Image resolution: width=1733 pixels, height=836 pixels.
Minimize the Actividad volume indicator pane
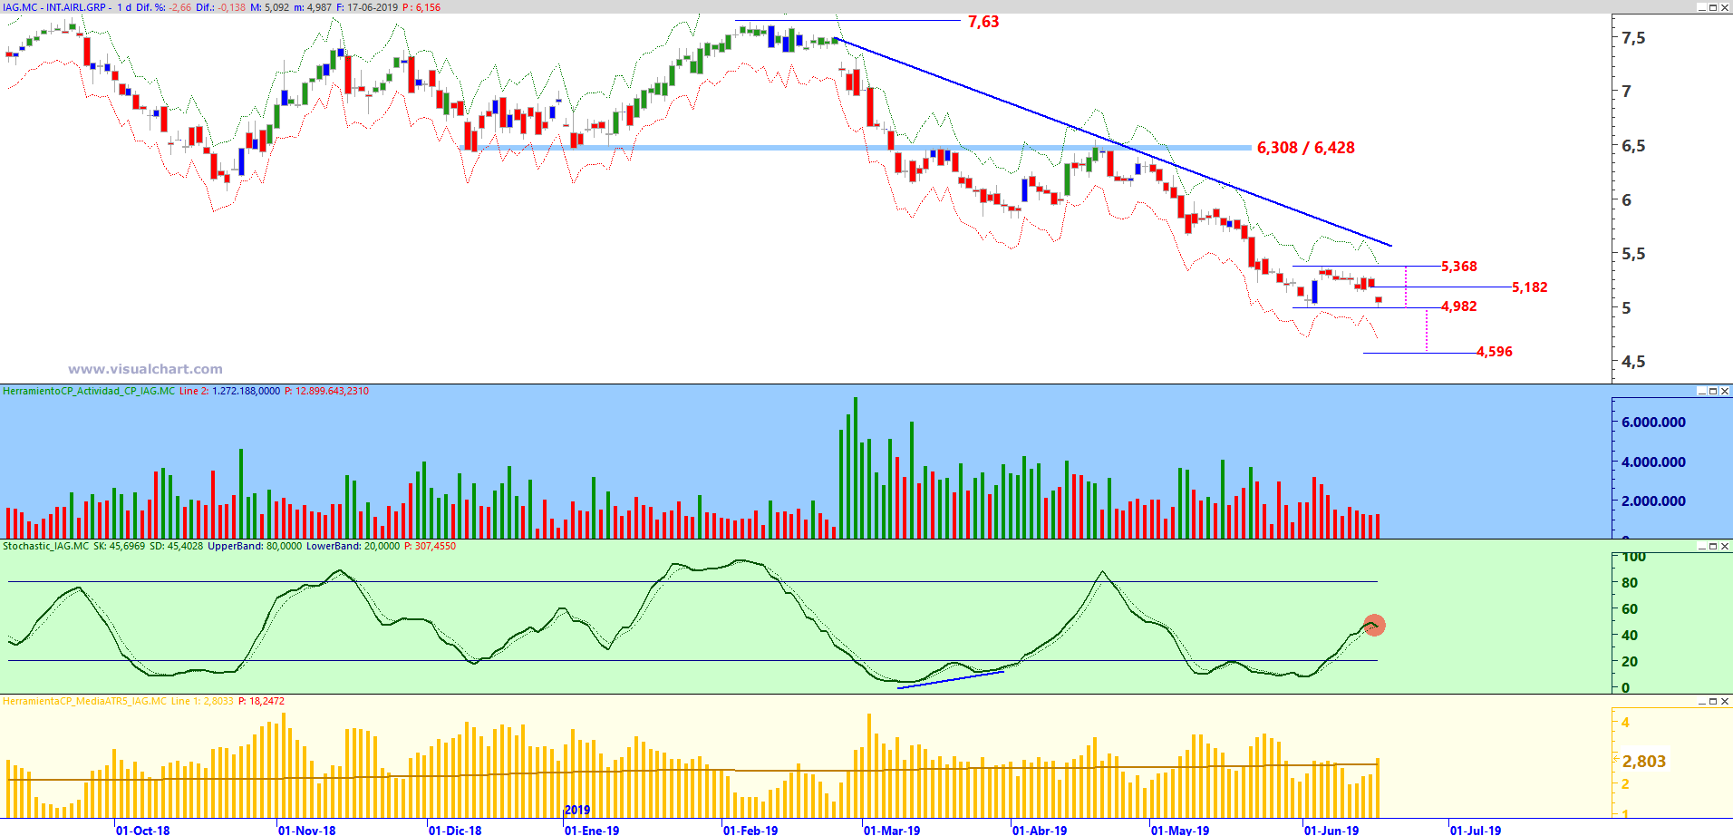click(1701, 391)
